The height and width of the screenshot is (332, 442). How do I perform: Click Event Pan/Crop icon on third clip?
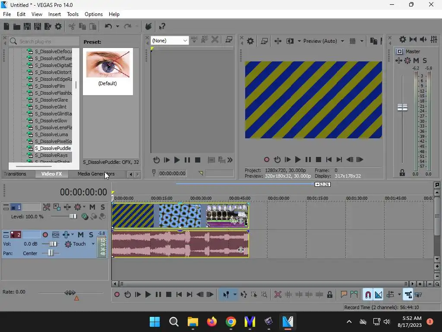[x=233, y=221]
